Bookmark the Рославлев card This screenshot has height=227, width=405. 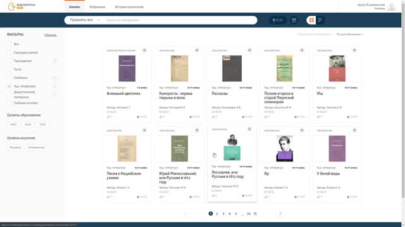[249, 129]
